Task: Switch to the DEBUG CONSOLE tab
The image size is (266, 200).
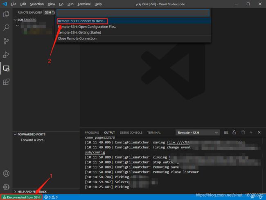Action: point(131,132)
